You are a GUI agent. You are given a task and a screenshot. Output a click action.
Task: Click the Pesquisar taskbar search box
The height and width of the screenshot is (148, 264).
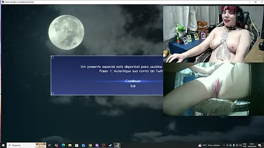pyautogui.click(x=26, y=145)
